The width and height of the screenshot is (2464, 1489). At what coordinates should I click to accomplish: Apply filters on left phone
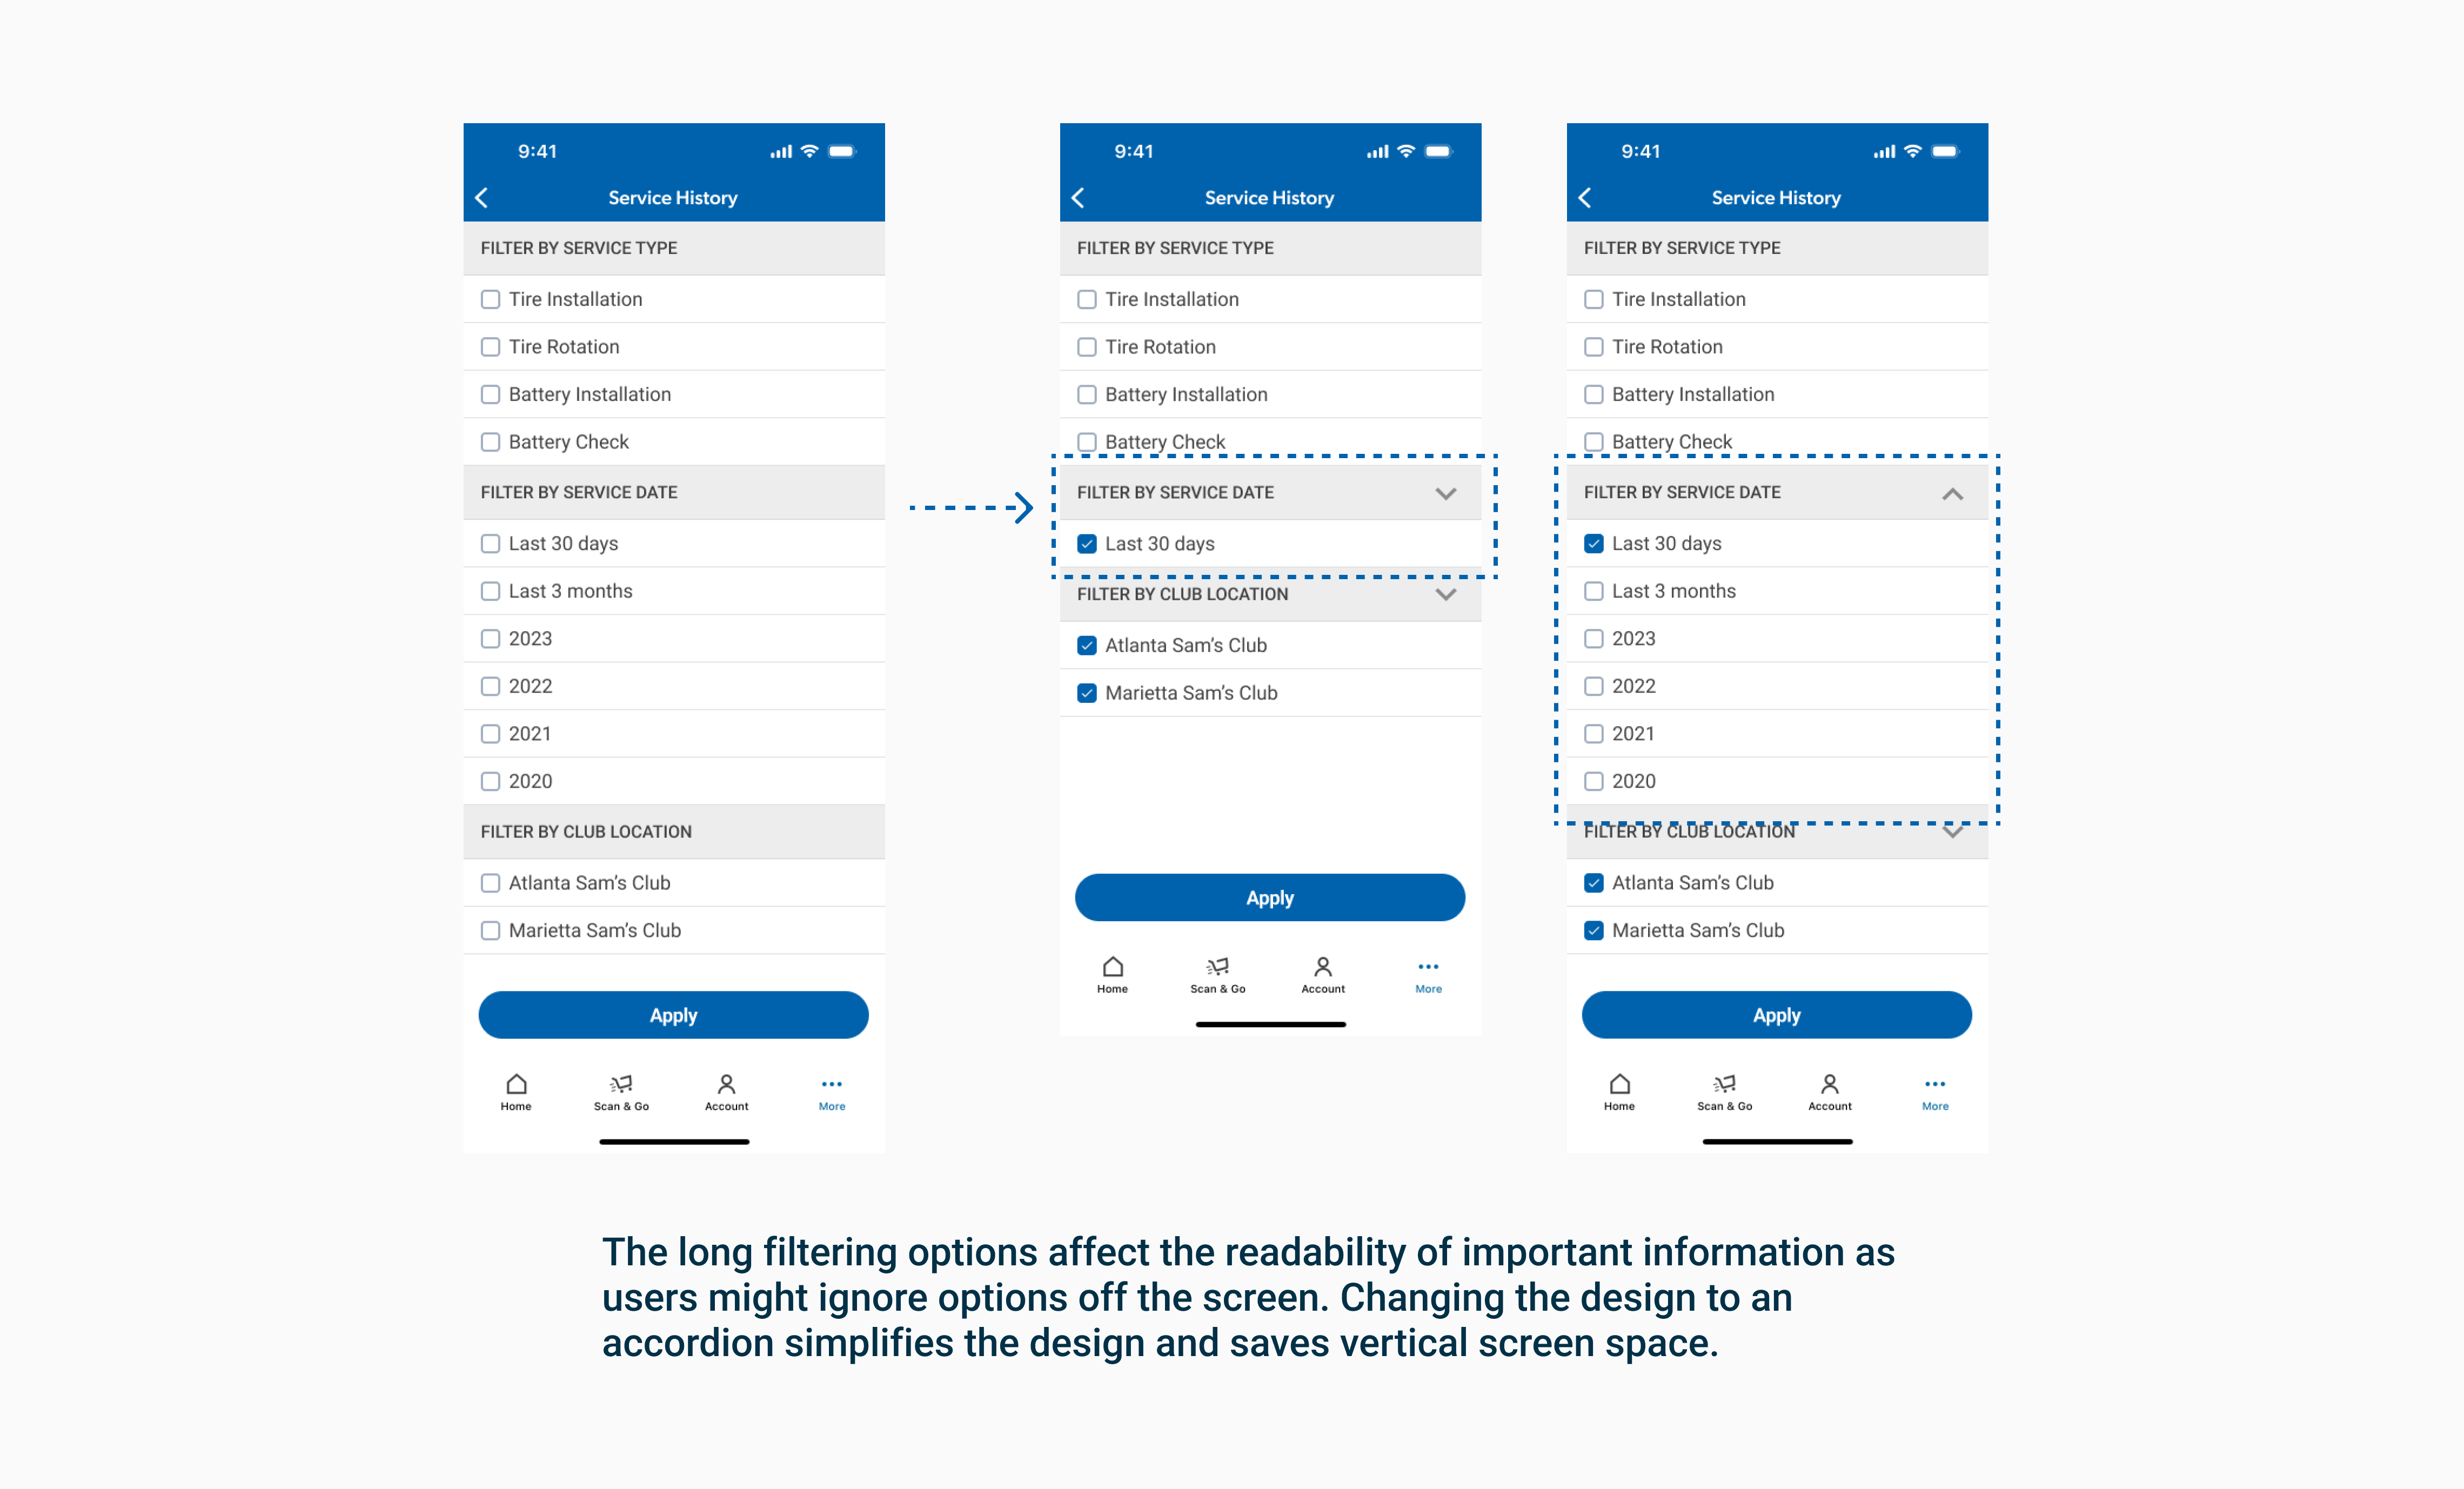click(x=673, y=1015)
